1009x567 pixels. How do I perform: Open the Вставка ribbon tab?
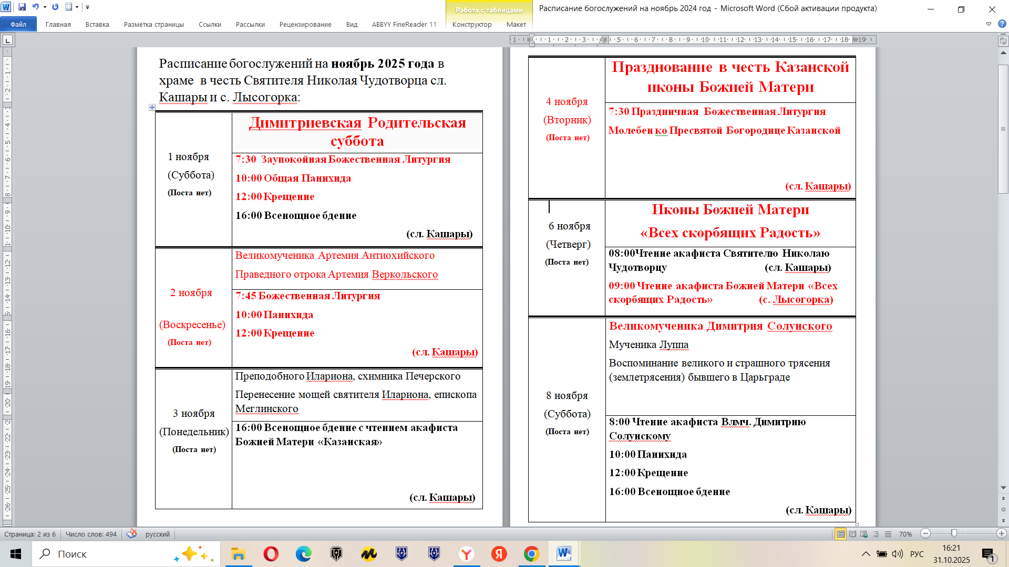(x=97, y=24)
